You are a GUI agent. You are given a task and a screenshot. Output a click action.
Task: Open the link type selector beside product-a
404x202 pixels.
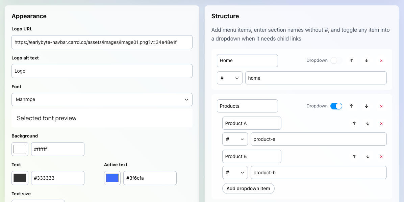pos(235,139)
